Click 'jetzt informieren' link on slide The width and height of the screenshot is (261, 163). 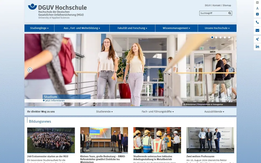coord(54,101)
